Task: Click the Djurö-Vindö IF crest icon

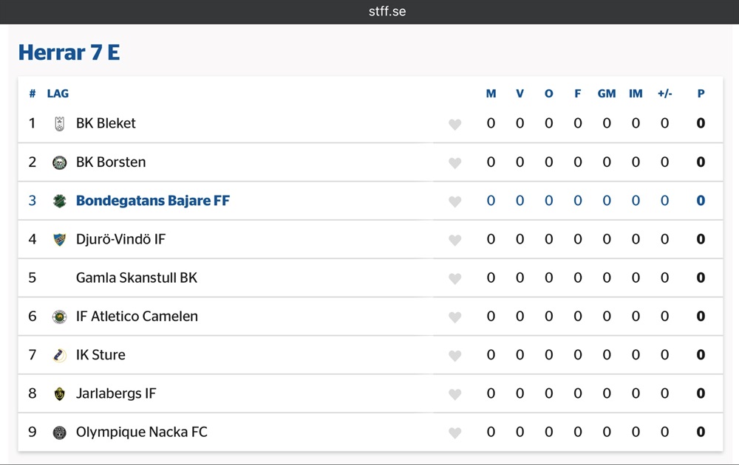Action: pyautogui.click(x=60, y=239)
